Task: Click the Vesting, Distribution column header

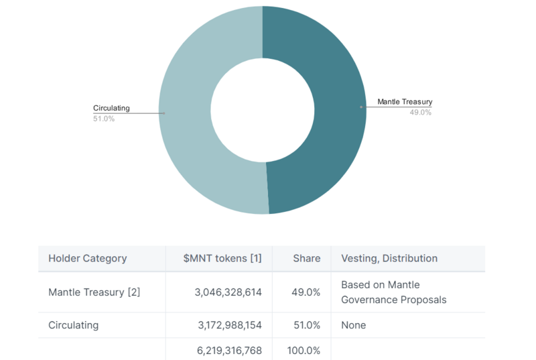Action: (x=389, y=258)
